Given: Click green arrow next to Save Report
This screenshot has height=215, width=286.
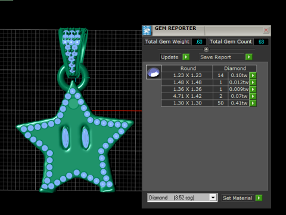Looking at the screenshot, I should (x=249, y=57).
